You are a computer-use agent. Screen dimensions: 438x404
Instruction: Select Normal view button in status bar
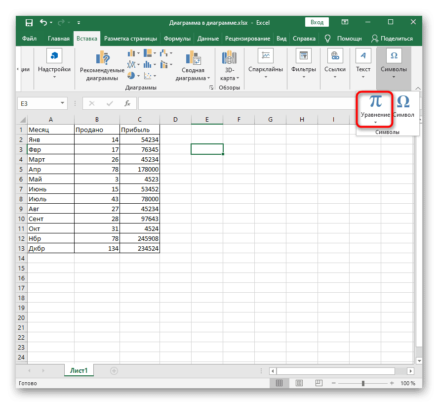coord(279,383)
